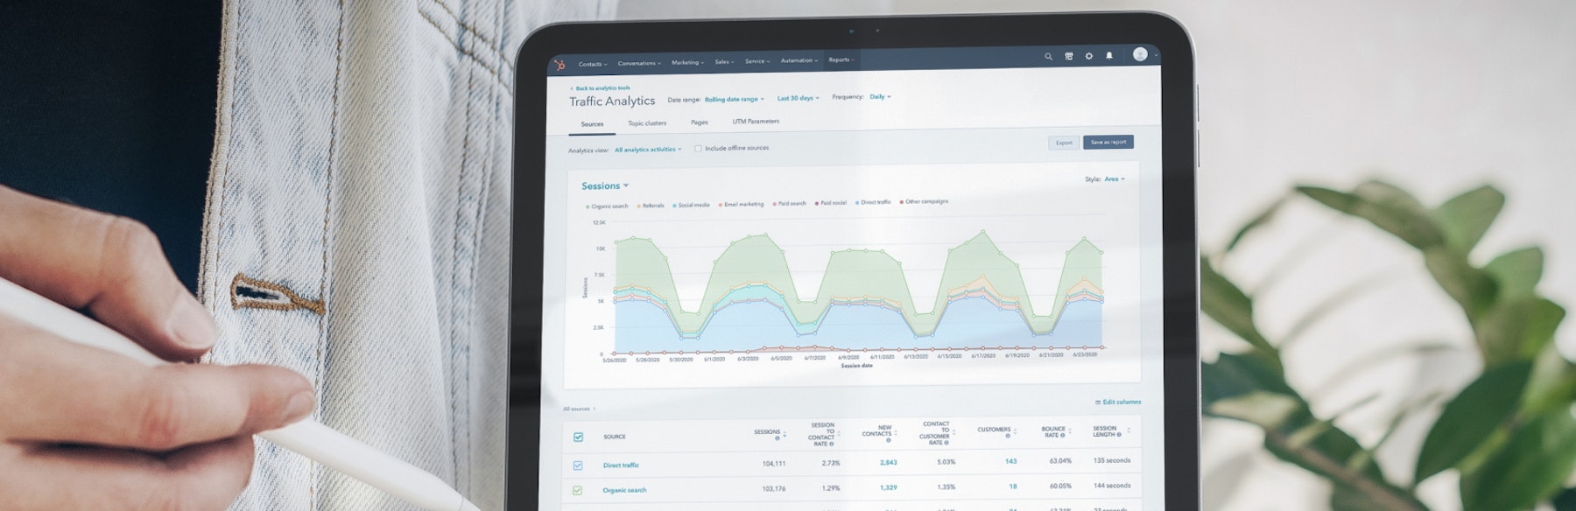1576x511 pixels.
Task: Open the marketplace store icon
Action: coord(1068,56)
